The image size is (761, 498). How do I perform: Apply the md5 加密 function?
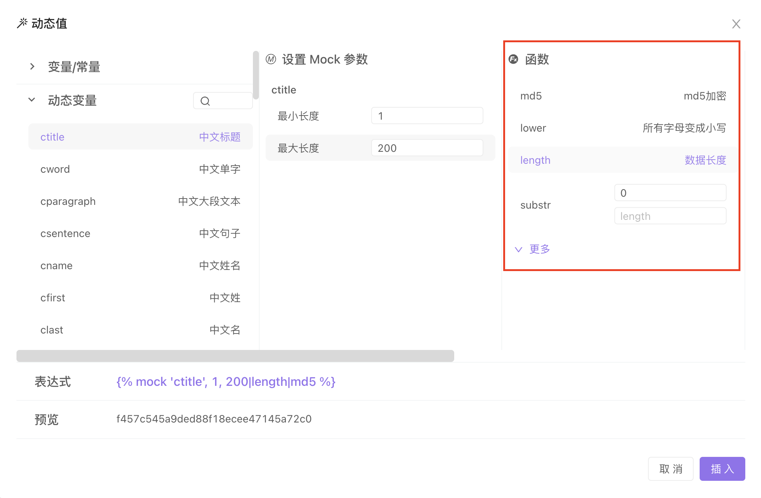pos(623,96)
